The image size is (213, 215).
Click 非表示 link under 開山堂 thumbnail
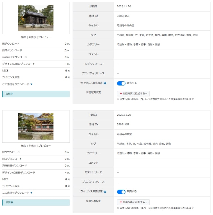point(32,37)
